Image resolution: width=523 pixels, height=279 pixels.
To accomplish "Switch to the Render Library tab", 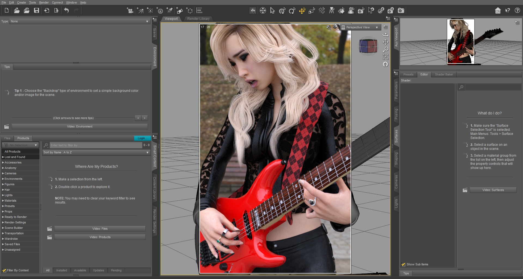I will tap(198, 19).
